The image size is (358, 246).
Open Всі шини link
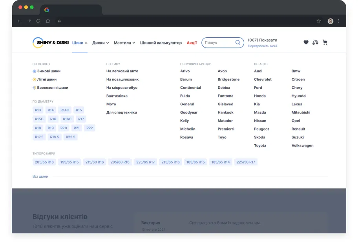click(x=40, y=176)
